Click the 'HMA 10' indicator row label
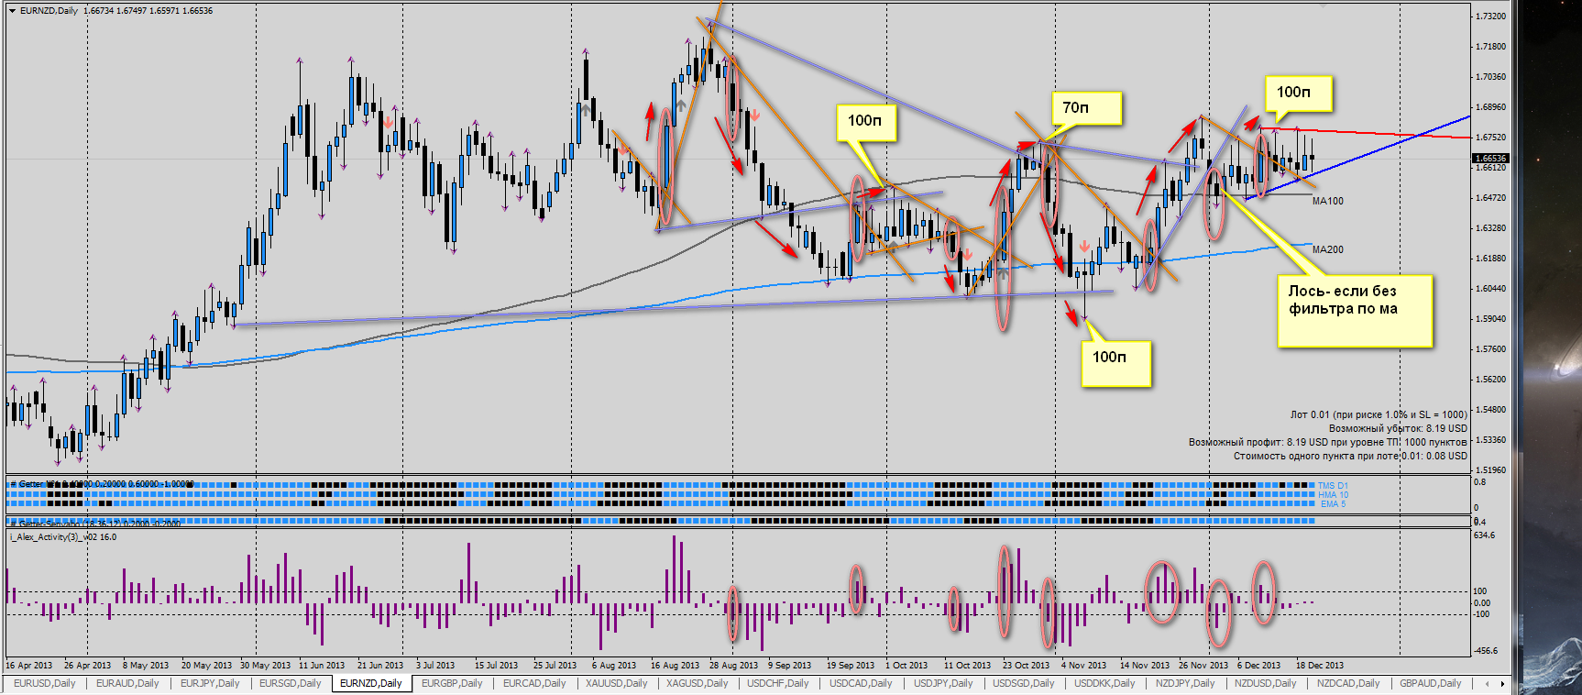 pyautogui.click(x=1334, y=495)
